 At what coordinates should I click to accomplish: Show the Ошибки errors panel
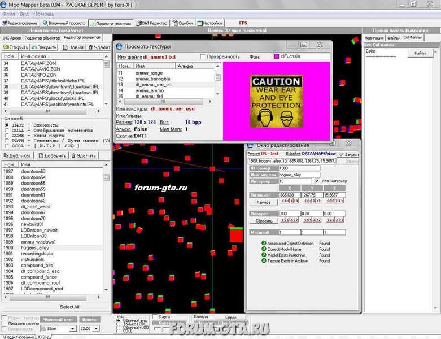183,23
